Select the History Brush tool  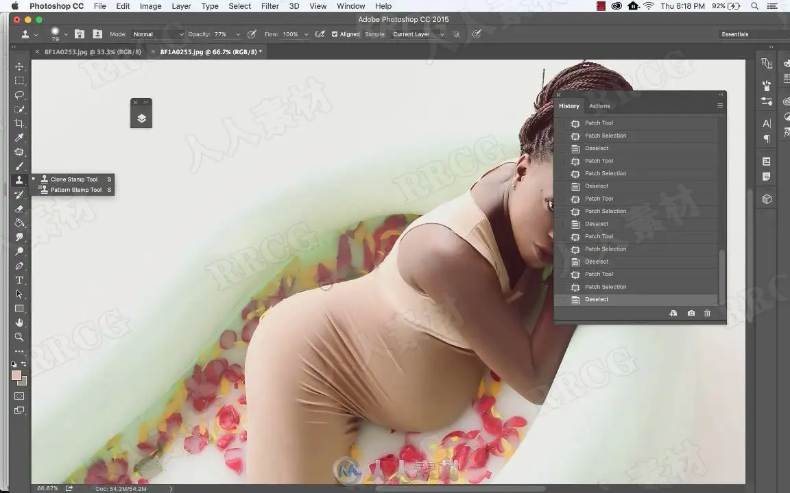pos(19,194)
